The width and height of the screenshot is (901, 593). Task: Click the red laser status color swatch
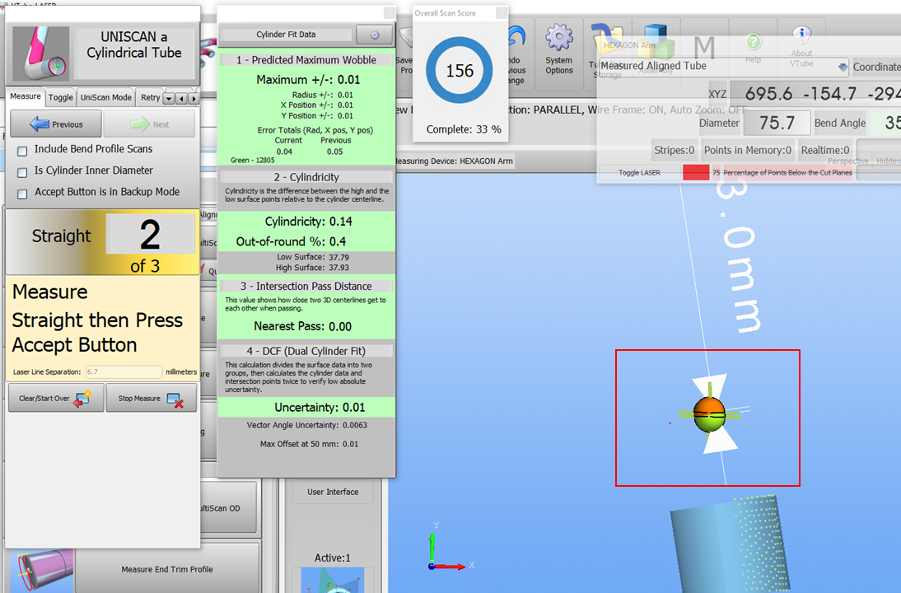coord(696,172)
